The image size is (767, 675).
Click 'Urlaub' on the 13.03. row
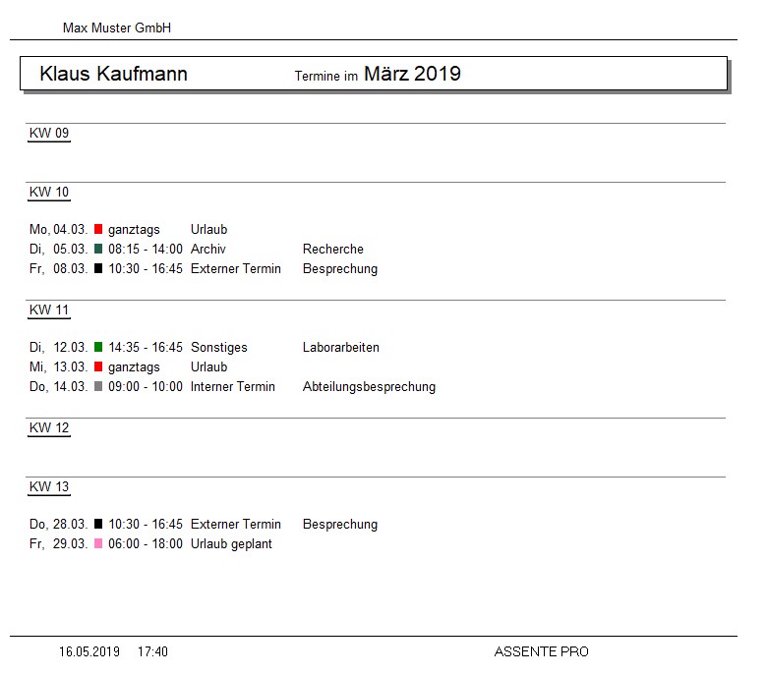(x=208, y=366)
